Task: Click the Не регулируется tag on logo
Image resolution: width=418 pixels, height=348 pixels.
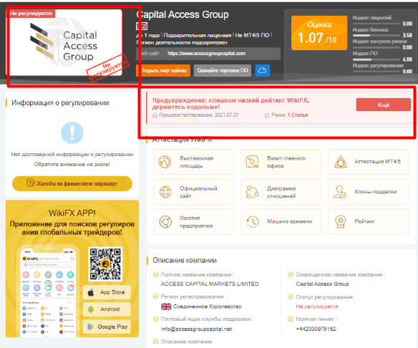Action: [31, 14]
